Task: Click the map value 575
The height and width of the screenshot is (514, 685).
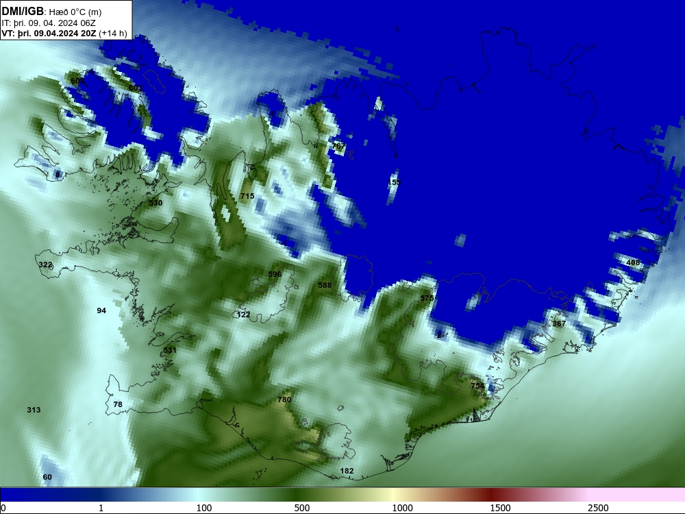Action: [427, 298]
